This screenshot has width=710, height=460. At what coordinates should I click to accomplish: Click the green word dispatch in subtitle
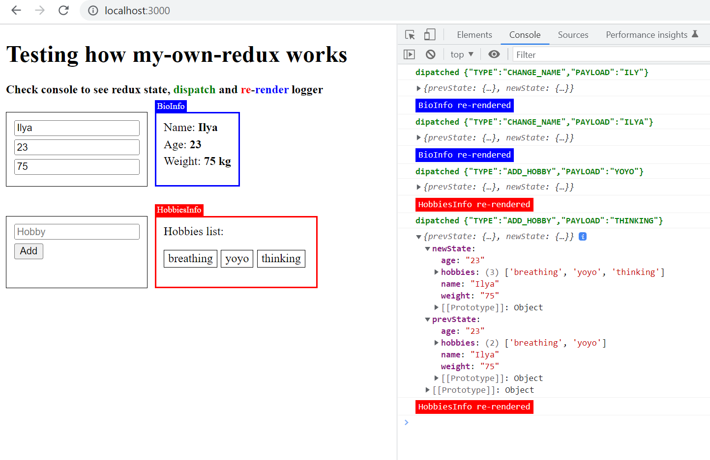click(194, 90)
